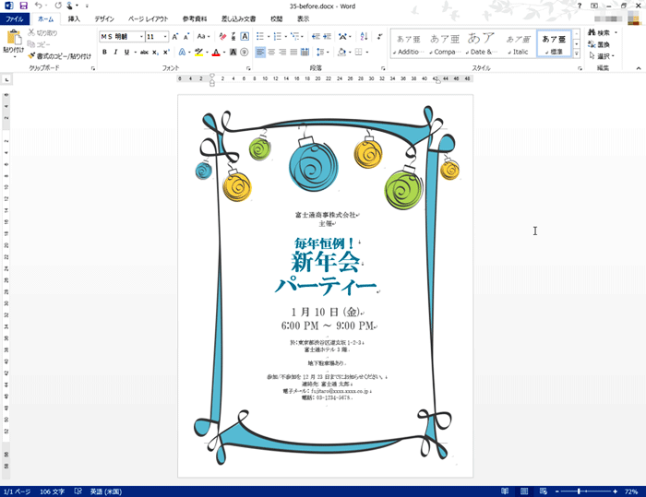This screenshot has height=497, width=646.
Task: Apply the Italic style from gallery
Action: pyautogui.click(x=519, y=43)
